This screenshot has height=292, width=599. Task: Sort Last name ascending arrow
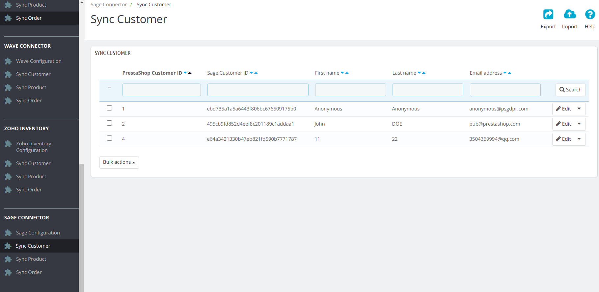pos(424,73)
